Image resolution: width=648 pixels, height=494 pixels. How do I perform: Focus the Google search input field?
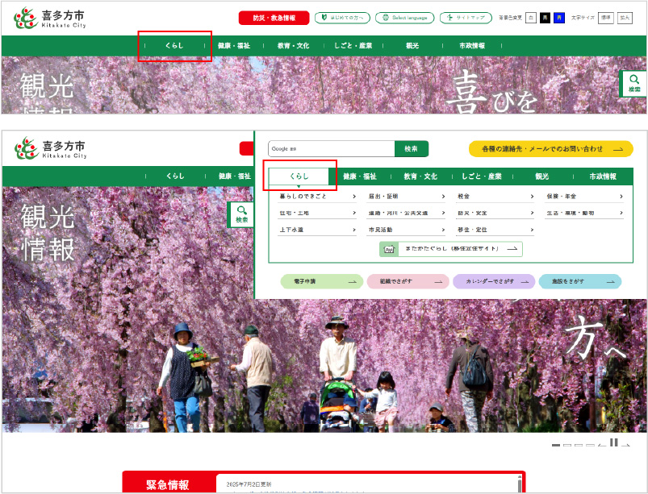click(x=331, y=149)
